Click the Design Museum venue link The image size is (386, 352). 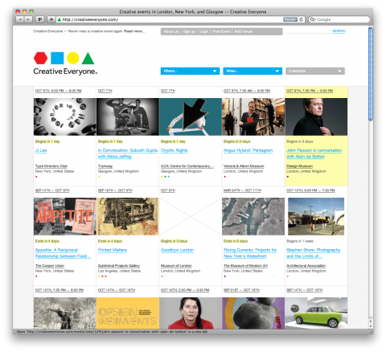[x=299, y=166]
